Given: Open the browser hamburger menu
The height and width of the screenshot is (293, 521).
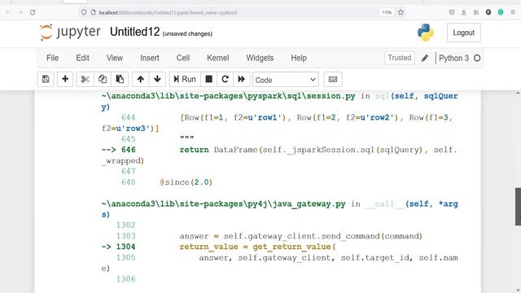Looking at the screenshot, I should coord(513,12).
